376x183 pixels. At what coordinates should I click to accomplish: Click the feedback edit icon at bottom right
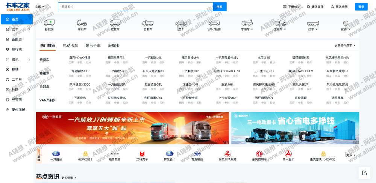click(x=364, y=173)
